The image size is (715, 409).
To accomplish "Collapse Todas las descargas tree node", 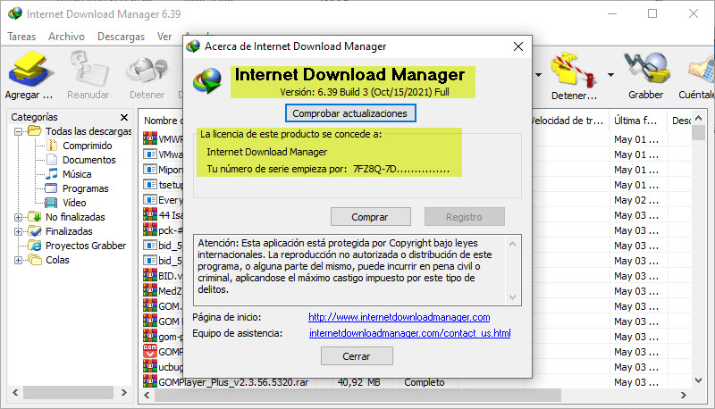I will coord(18,131).
